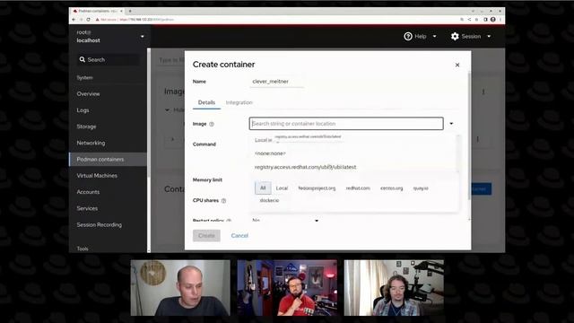Select Podman containers in the sidebar

click(108, 160)
